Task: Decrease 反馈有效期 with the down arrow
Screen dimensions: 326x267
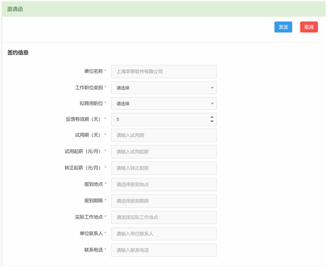Action: [212, 121]
